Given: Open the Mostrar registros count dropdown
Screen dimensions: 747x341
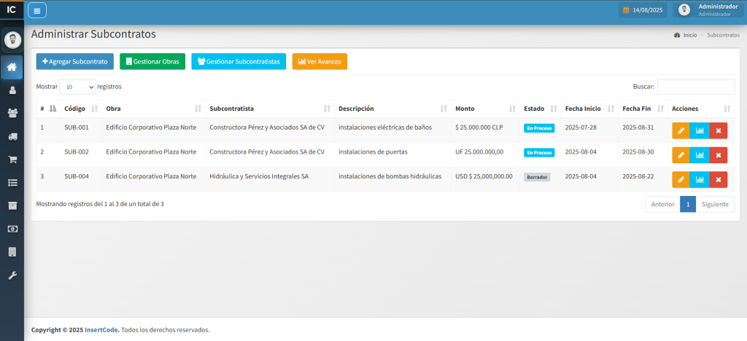Looking at the screenshot, I should (77, 87).
